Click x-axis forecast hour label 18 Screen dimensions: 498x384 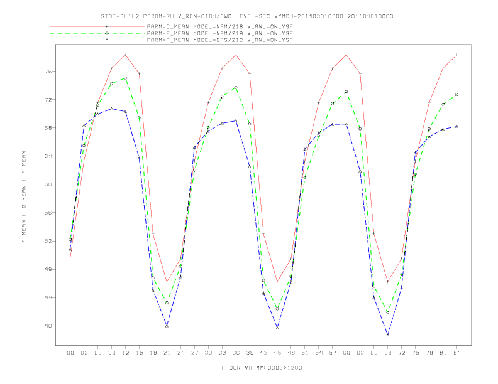point(153,353)
